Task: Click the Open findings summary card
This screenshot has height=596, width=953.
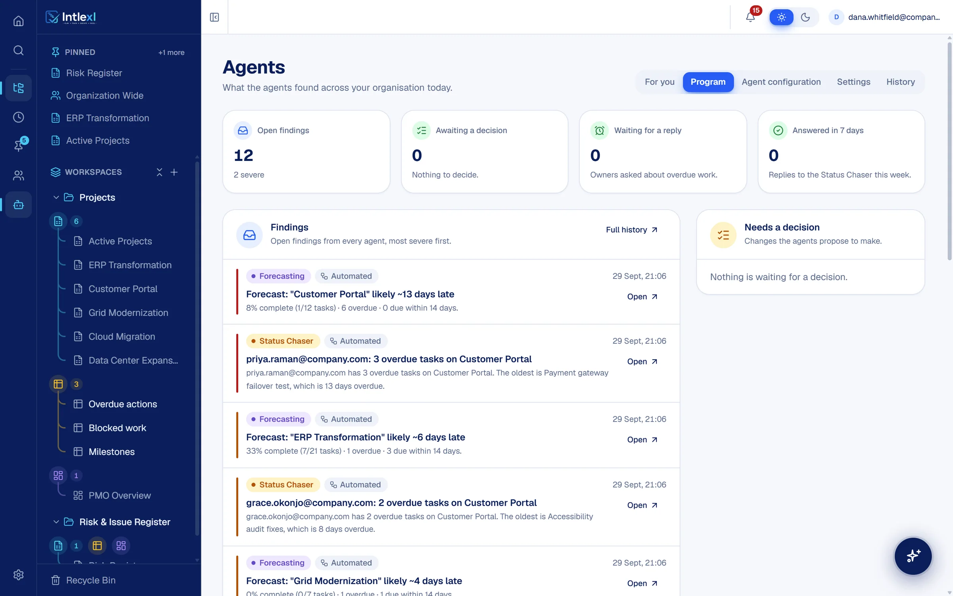Action: [x=306, y=152]
